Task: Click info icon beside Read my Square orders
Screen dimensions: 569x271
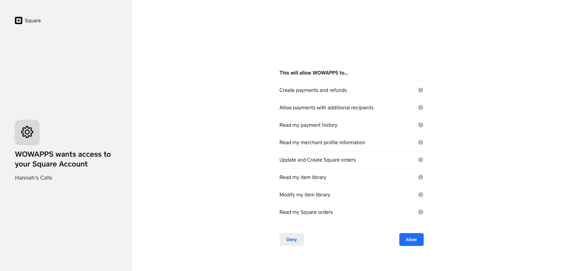Action: tap(420, 212)
